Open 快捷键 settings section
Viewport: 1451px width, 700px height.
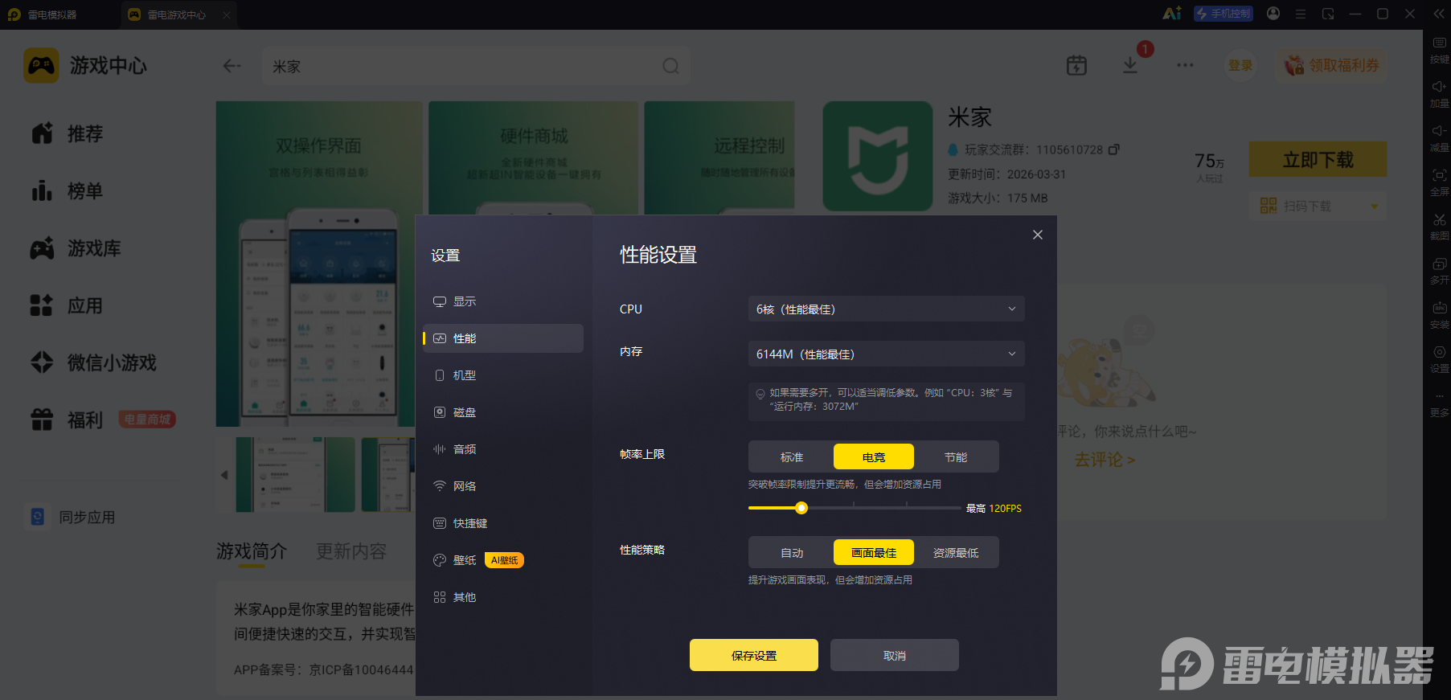coord(503,523)
